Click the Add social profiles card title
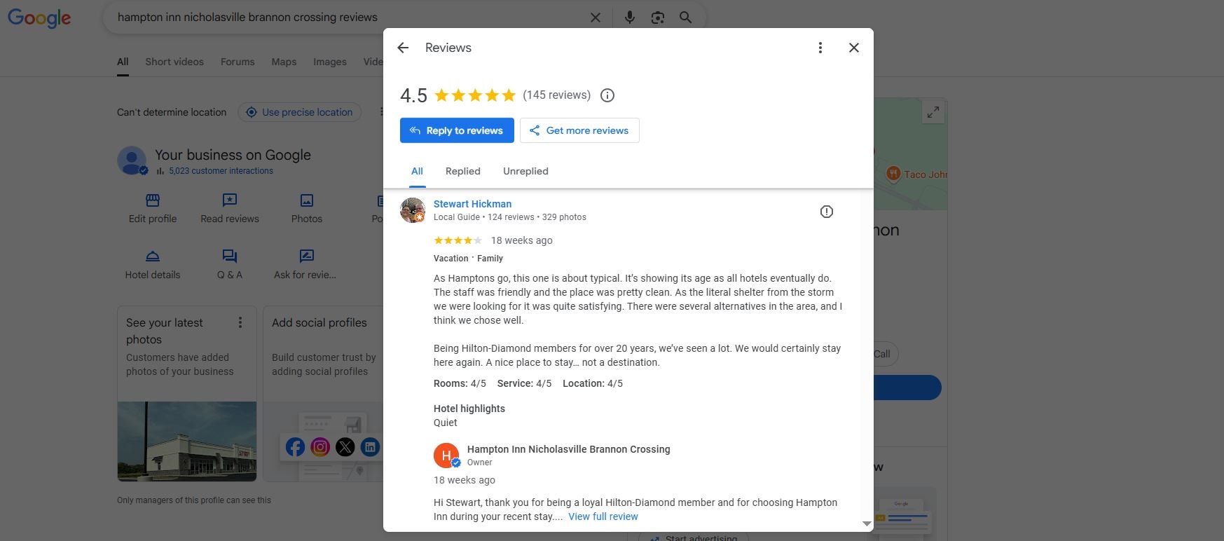The height and width of the screenshot is (541, 1224). tap(319, 322)
